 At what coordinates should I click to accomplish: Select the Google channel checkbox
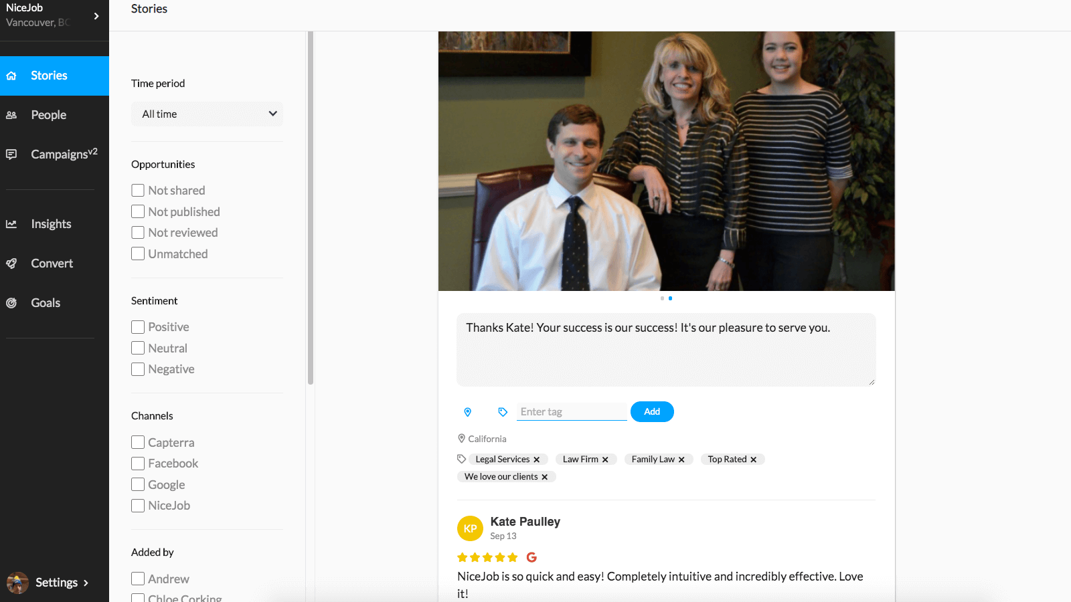pyautogui.click(x=138, y=484)
